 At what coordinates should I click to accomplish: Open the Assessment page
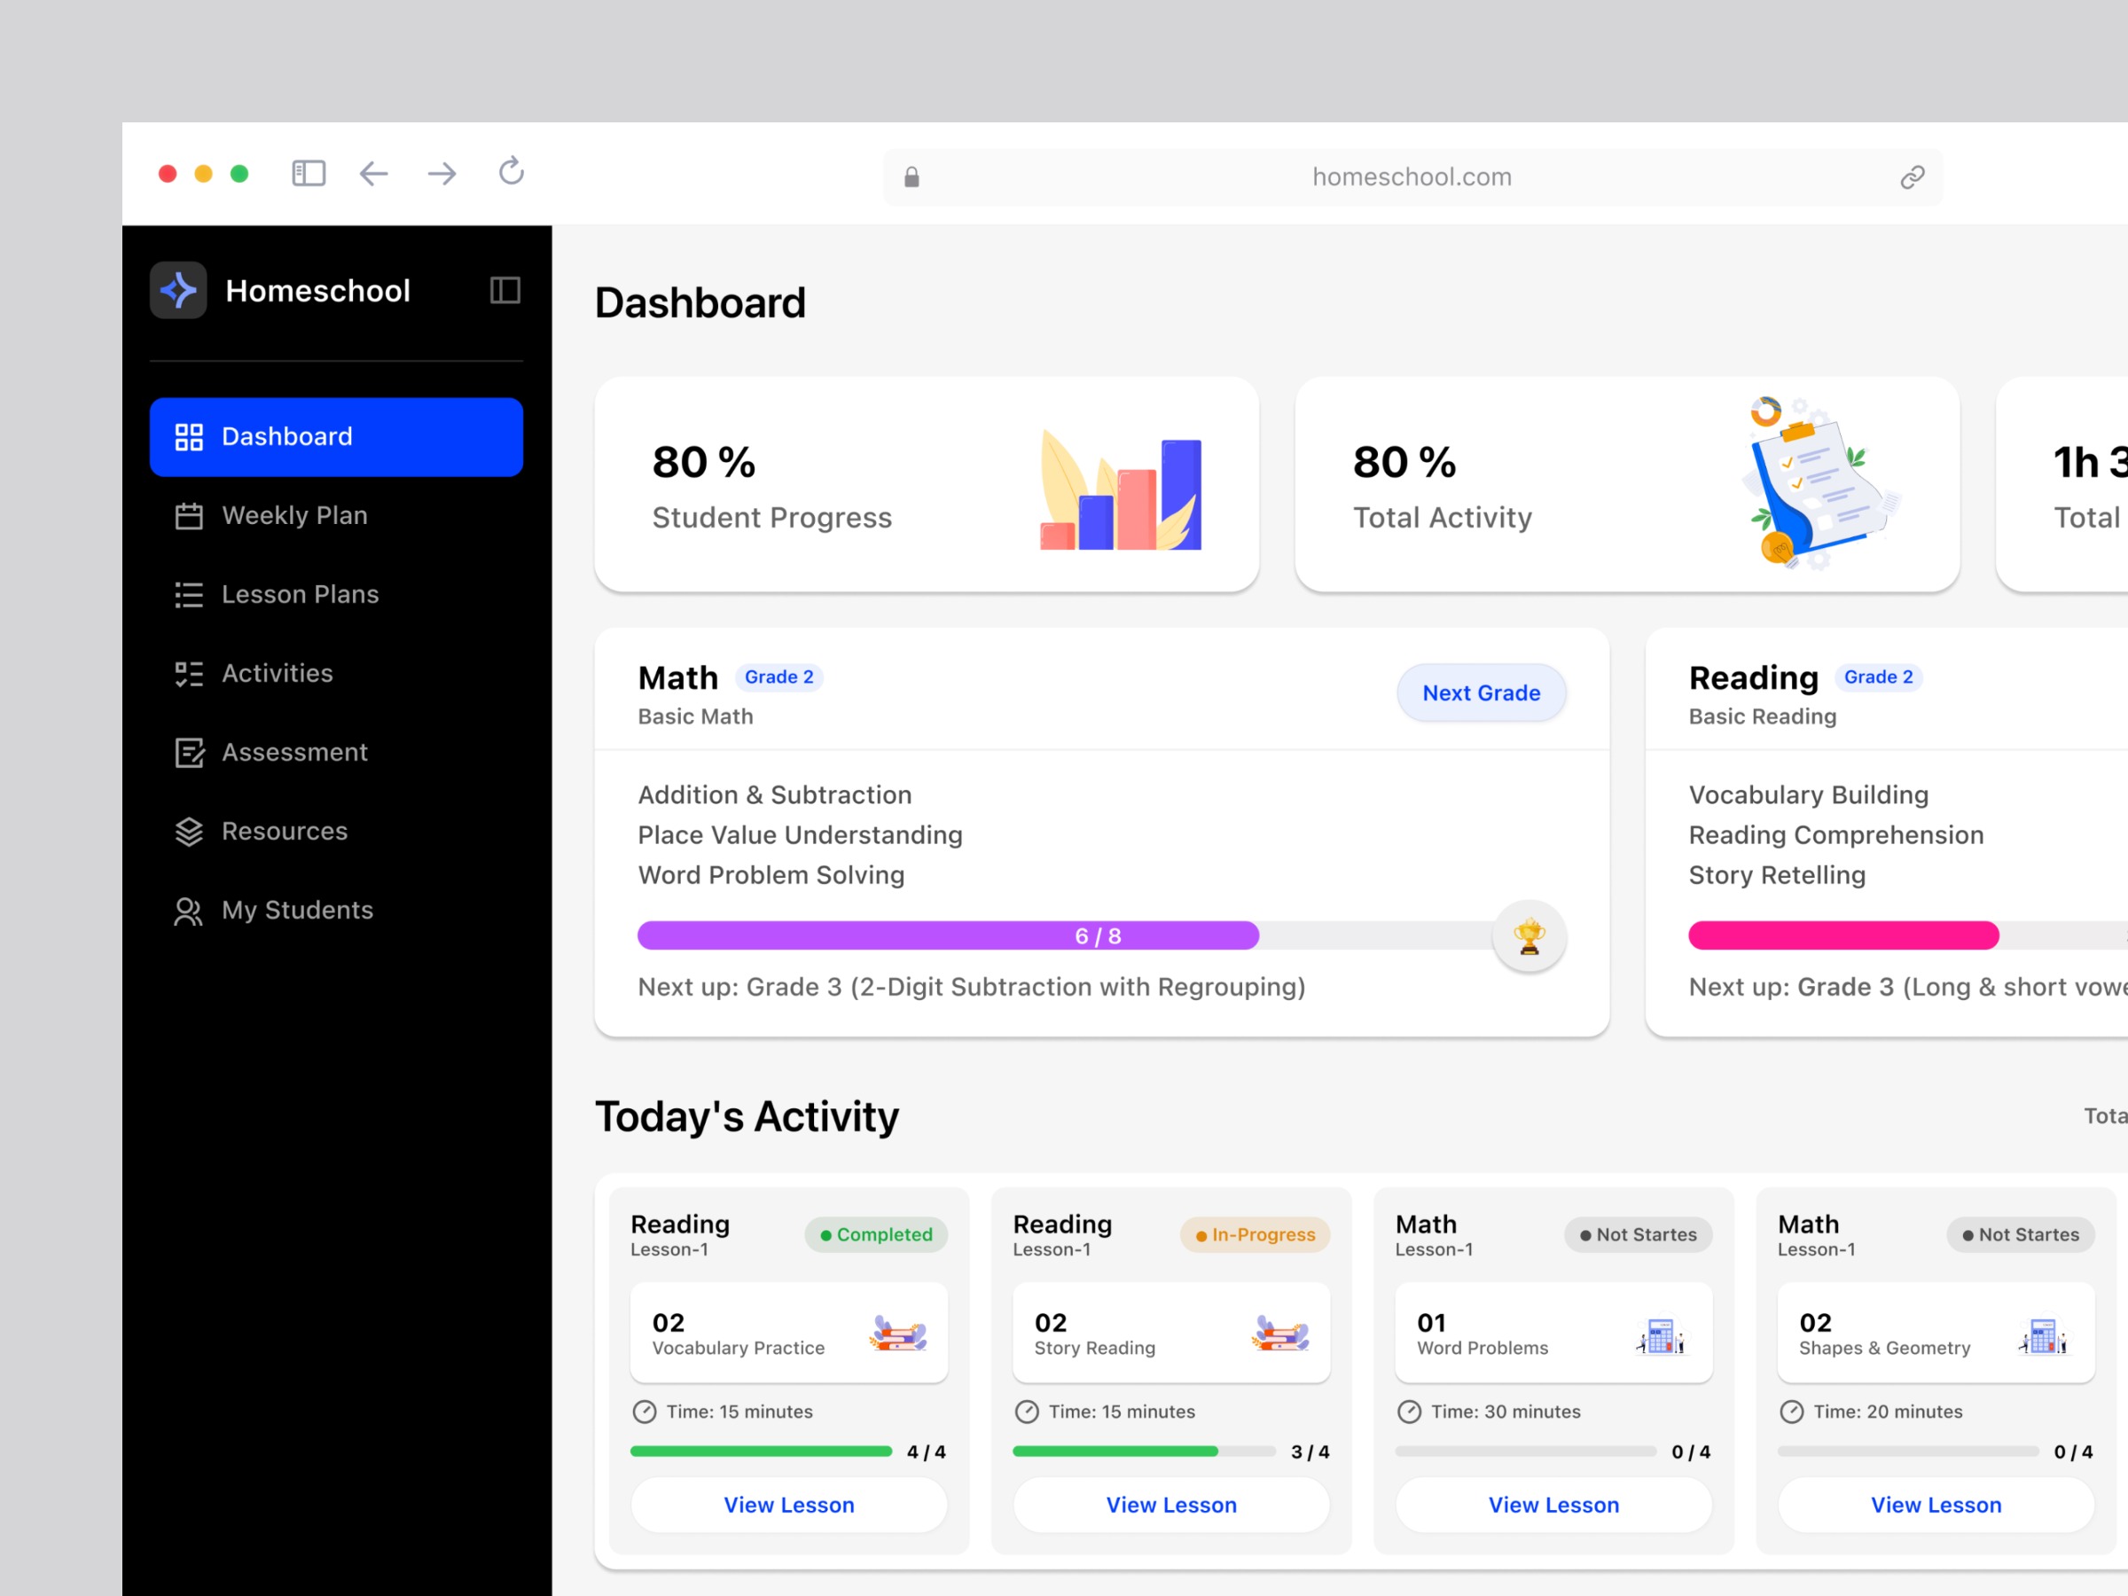pyautogui.click(x=294, y=752)
